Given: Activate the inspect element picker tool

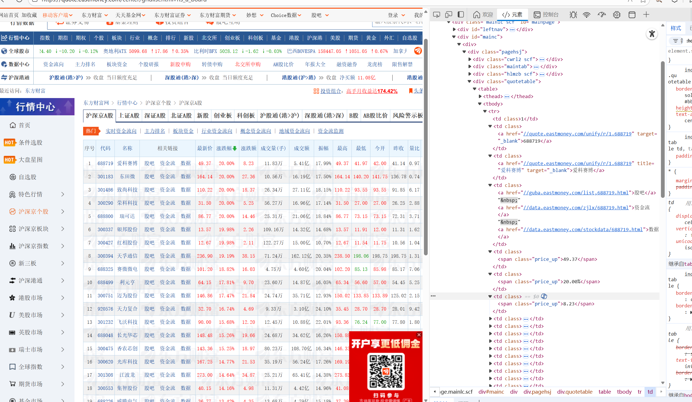Looking at the screenshot, I should (436, 15).
